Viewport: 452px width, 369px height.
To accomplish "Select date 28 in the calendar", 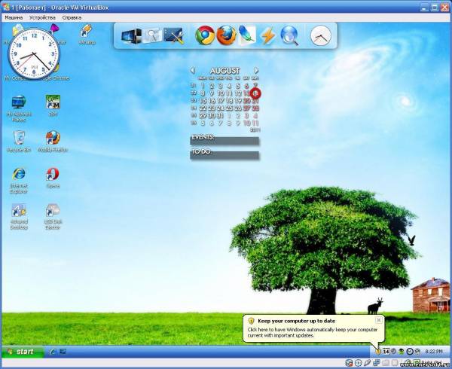I will coord(255,108).
